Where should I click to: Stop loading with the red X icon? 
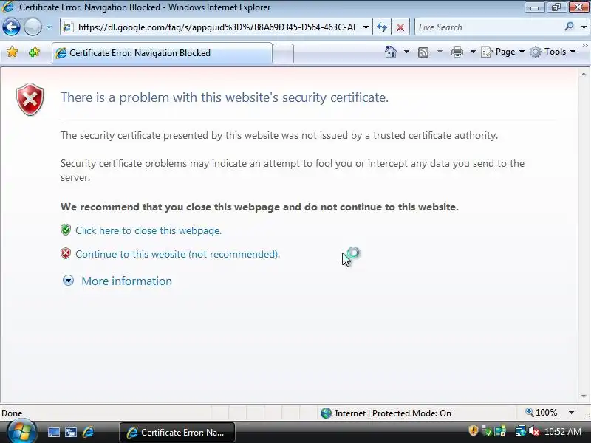400,27
